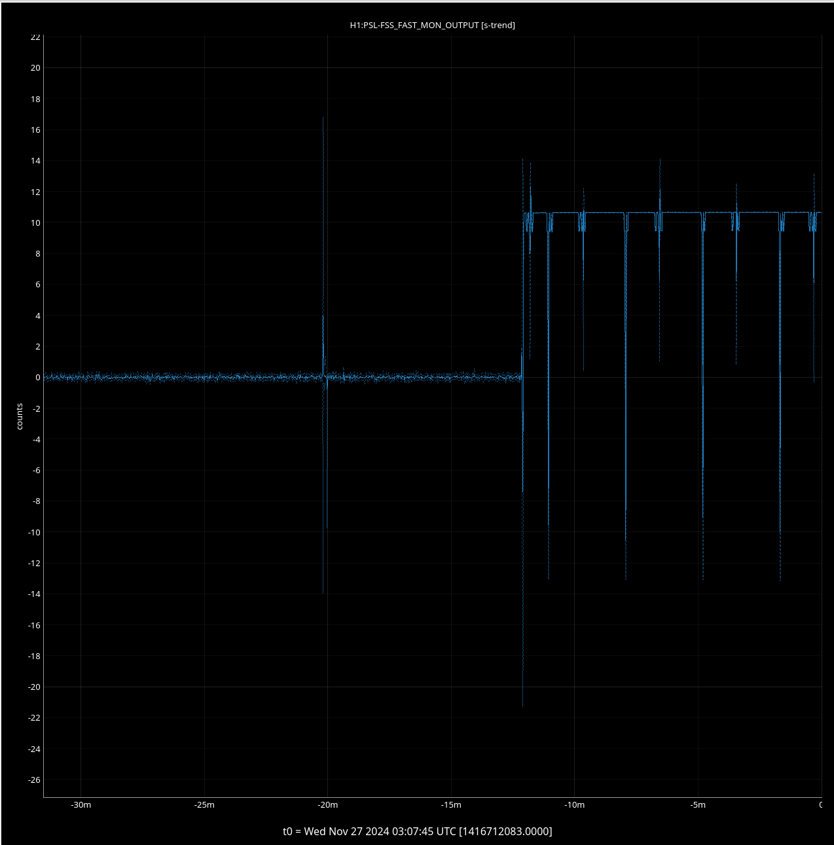Image resolution: width=834 pixels, height=845 pixels.
Task: Click the y-axis tick label 22
Action: (35, 37)
